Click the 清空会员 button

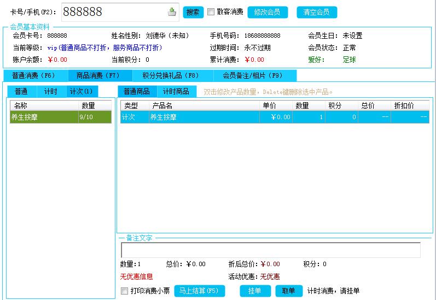pyautogui.click(x=317, y=12)
